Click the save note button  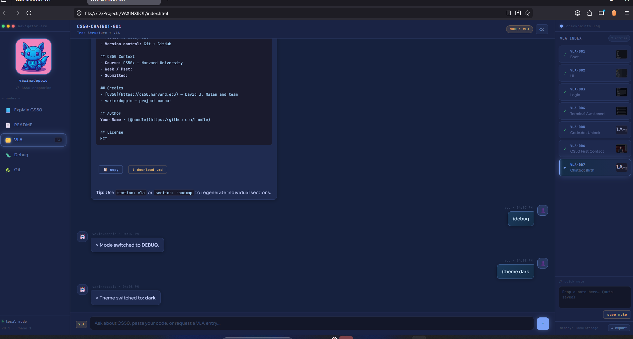point(617,314)
